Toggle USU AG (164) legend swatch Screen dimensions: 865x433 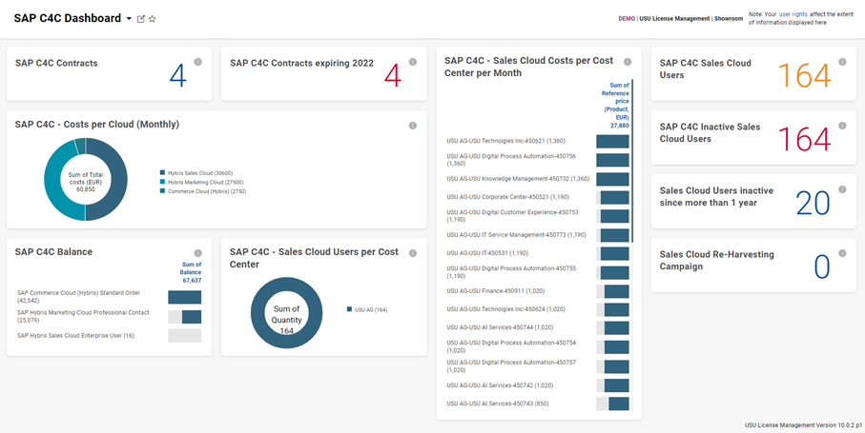pos(349,309)
